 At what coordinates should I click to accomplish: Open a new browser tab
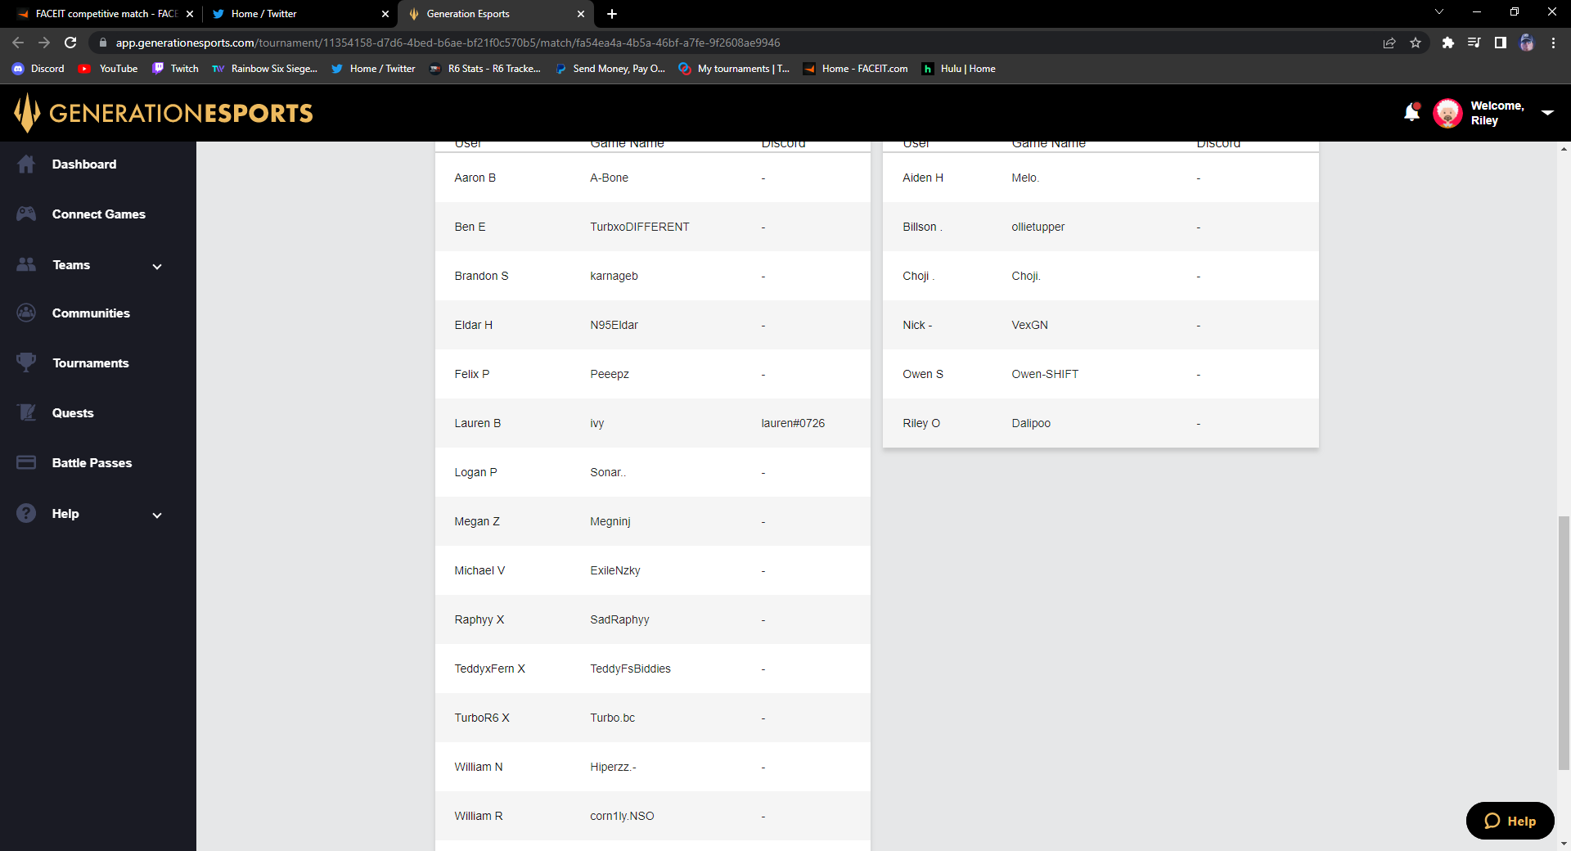[612, 14]
